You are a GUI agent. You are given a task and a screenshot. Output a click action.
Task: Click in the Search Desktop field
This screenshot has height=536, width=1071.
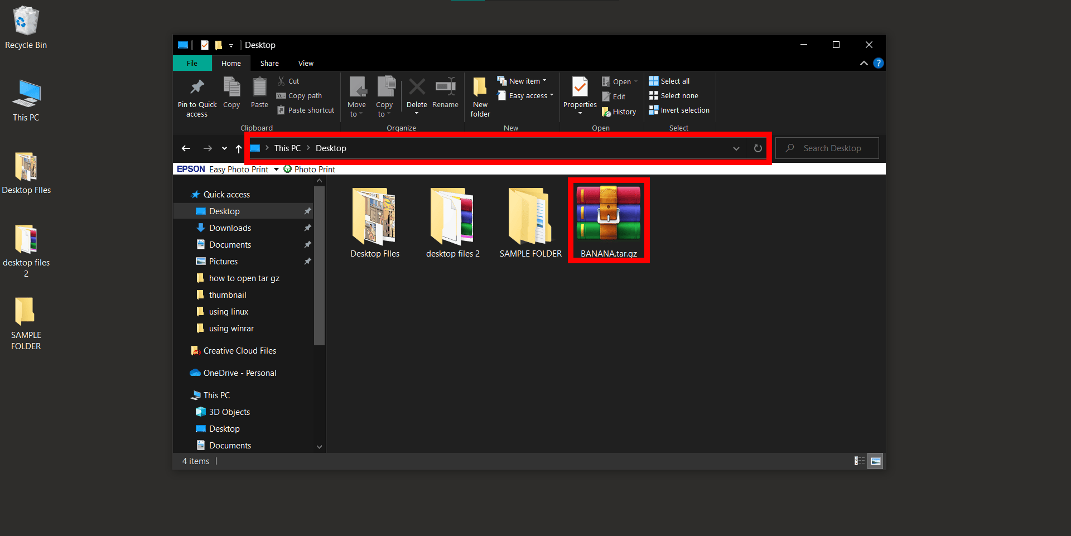coord(831,148)
